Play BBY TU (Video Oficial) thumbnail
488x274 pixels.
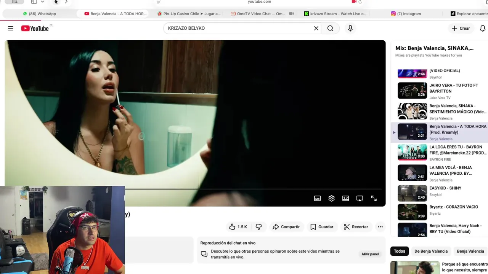(x=413, y=230)
